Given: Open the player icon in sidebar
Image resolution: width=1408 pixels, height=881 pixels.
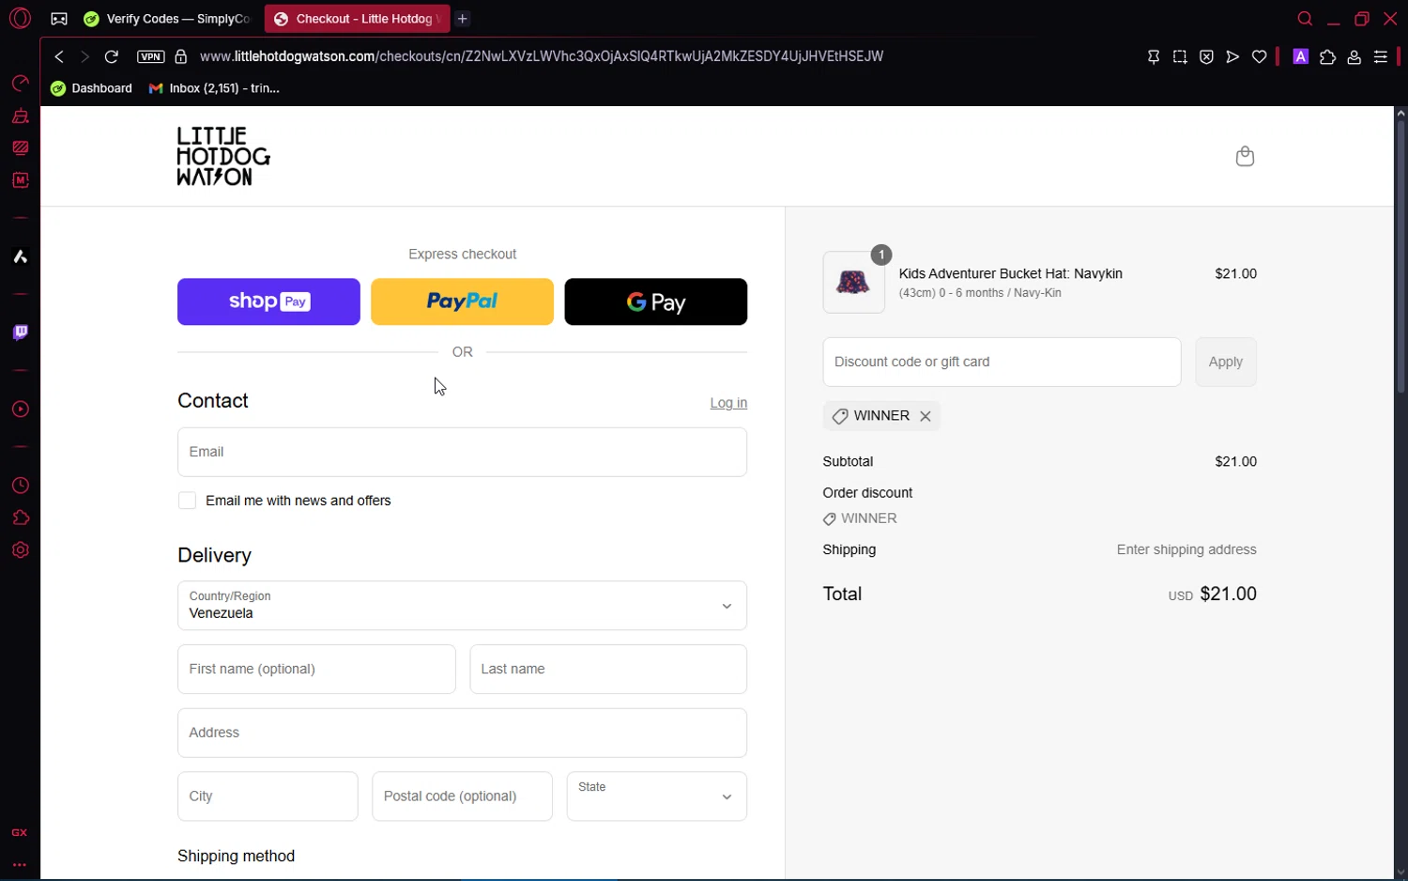Looking at the screenshot, I should click(x=20, y=410).
